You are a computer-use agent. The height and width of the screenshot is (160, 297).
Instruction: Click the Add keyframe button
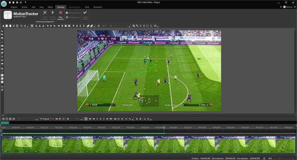(73, 13)
